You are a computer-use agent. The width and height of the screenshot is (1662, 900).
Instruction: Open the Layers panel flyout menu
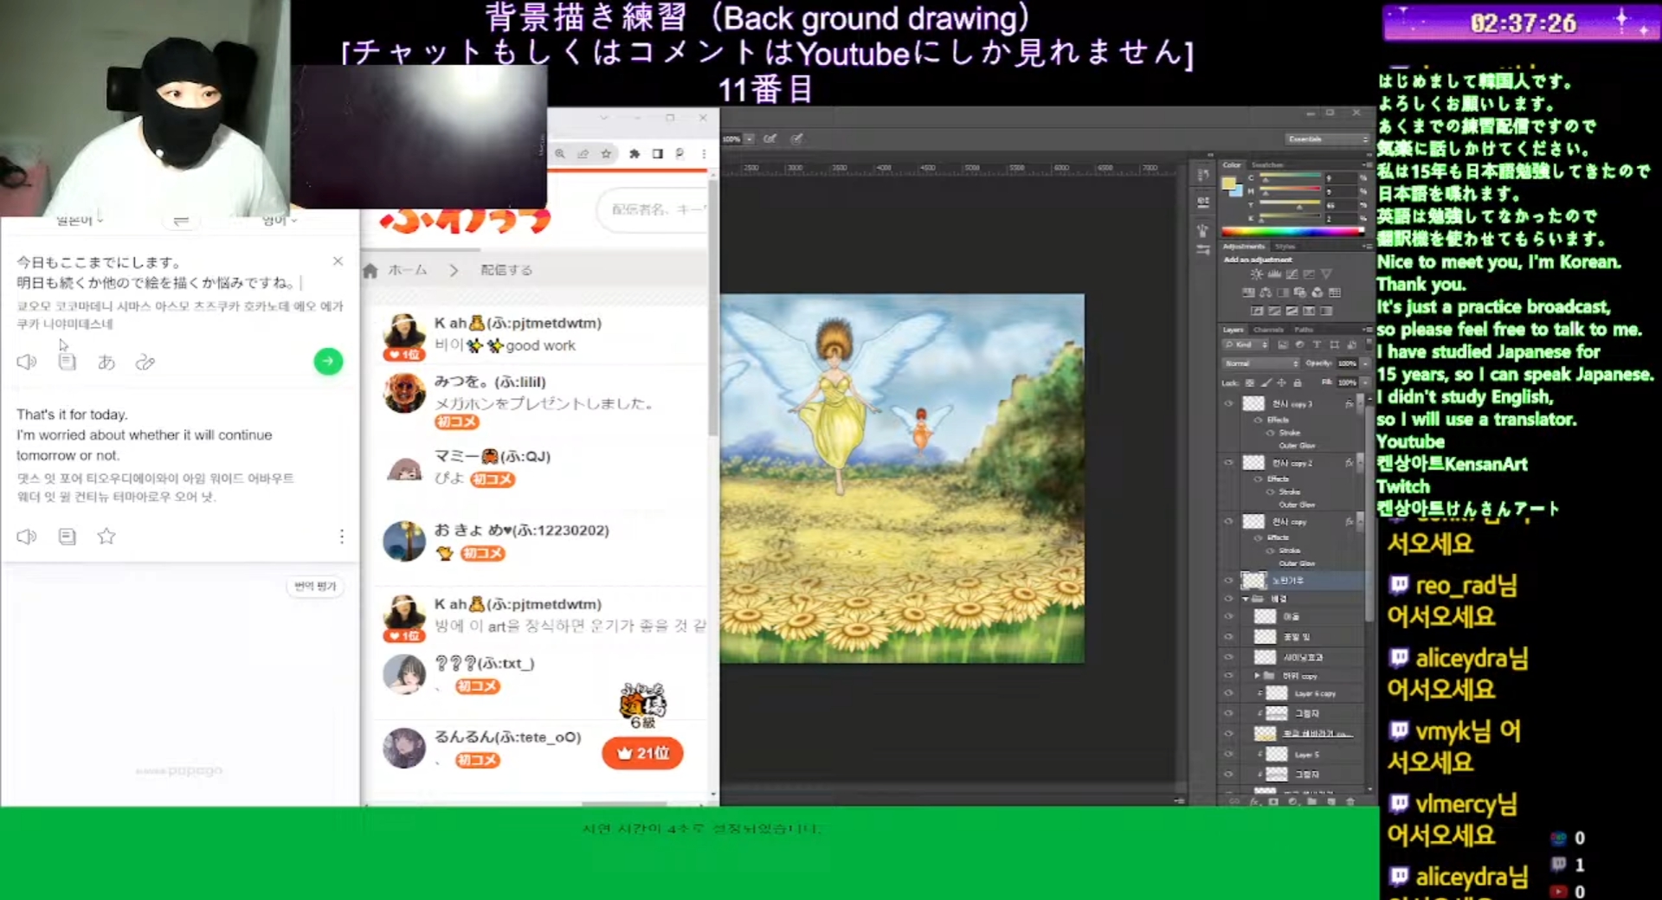coord(1367,330)
